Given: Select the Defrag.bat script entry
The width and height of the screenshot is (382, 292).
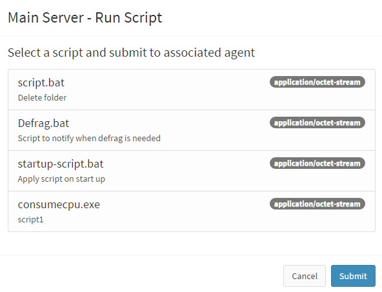Looking at the screenshot, I should (x=192, y=130).
